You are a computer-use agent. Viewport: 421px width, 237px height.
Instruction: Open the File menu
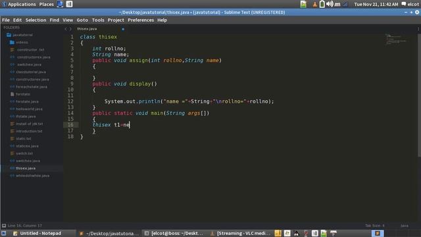(6, 20)
